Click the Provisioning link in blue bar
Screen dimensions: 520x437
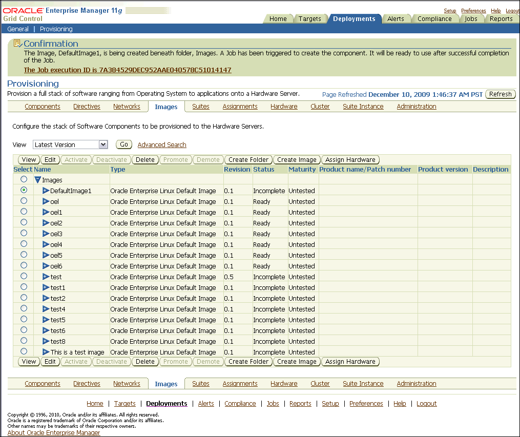click(x=56, y=29)
